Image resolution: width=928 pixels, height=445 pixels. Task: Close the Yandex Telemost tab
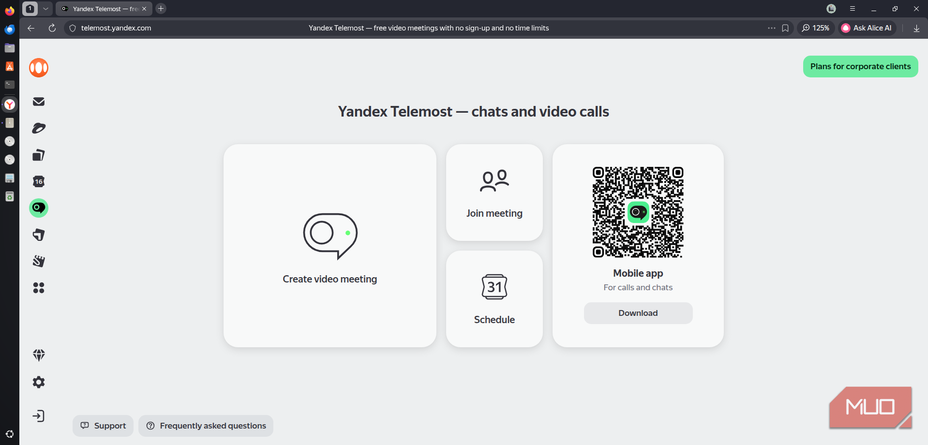(144, 9)
